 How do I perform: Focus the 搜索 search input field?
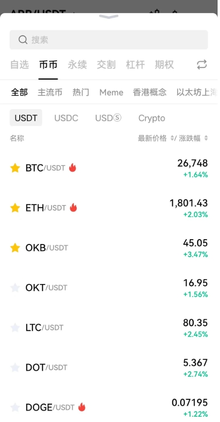[x=109, y=40]
